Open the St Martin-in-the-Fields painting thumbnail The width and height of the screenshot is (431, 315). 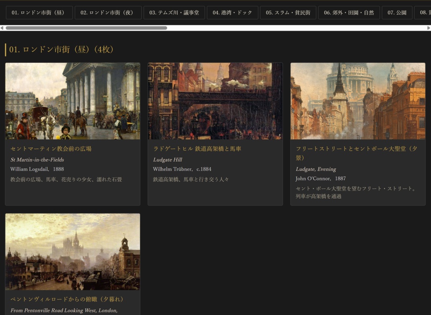tap(72, 101)
